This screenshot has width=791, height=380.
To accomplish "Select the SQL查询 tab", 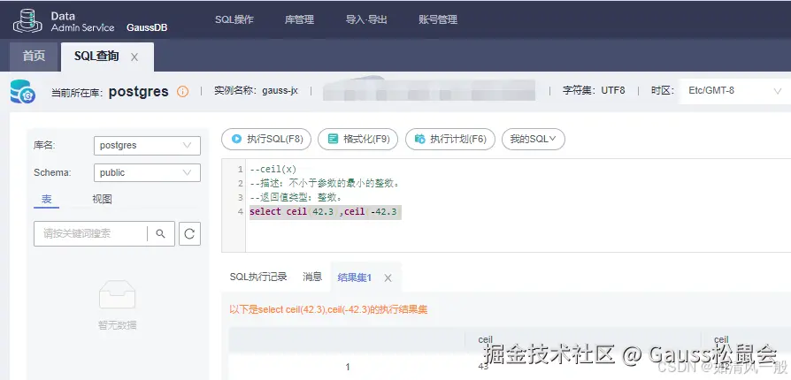I will [x=96, y=56].
